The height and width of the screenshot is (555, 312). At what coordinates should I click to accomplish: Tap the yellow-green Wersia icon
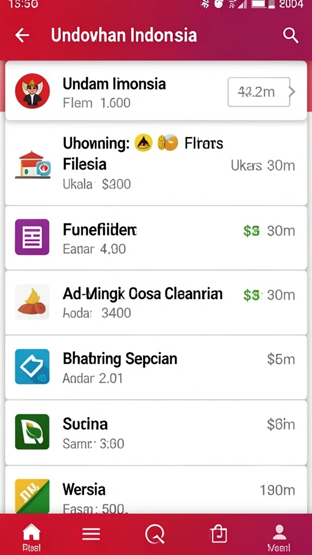pos(32,496)
